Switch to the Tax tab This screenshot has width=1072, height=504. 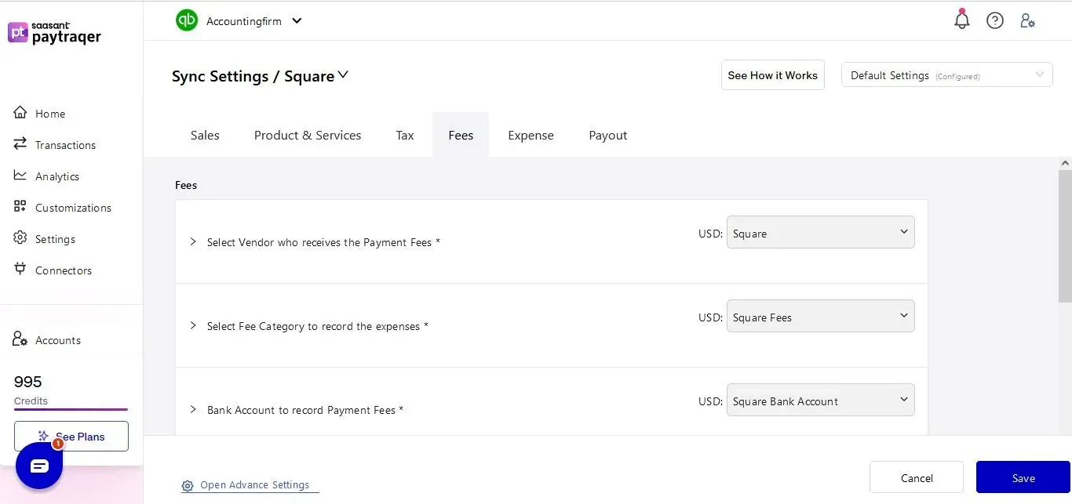[405, 135]
